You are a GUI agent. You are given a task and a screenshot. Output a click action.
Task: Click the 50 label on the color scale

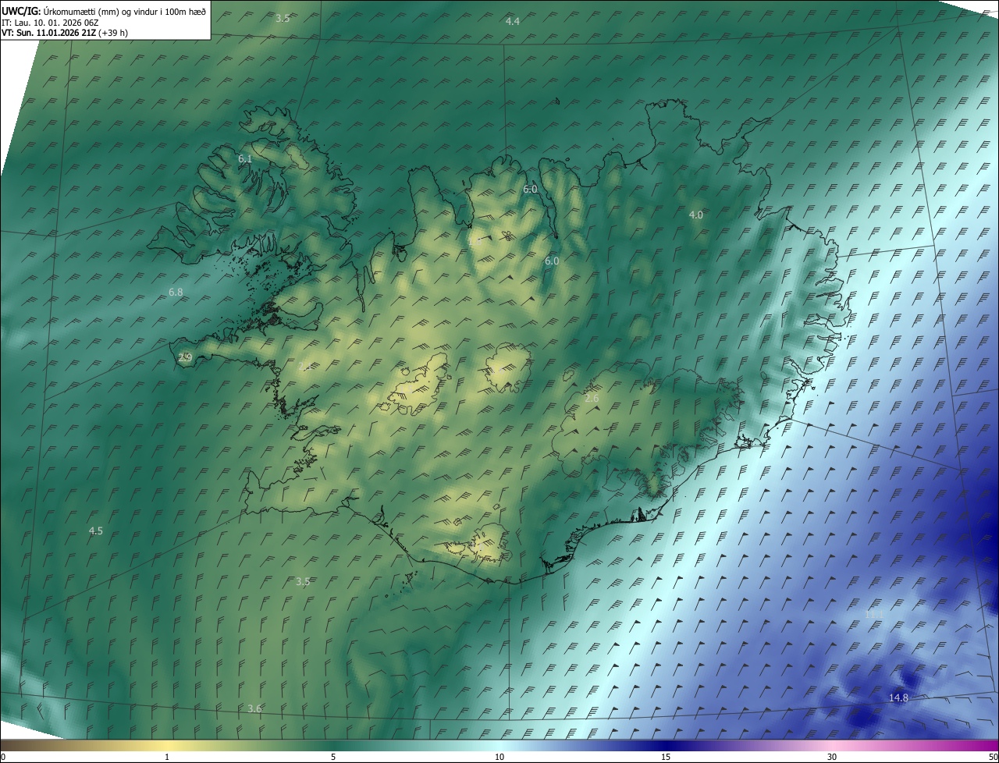click(x=993, y=758)
